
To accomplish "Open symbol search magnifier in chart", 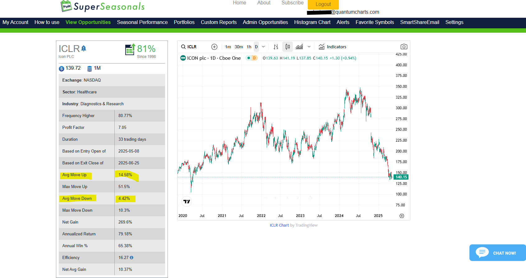I will coord(183,47).
